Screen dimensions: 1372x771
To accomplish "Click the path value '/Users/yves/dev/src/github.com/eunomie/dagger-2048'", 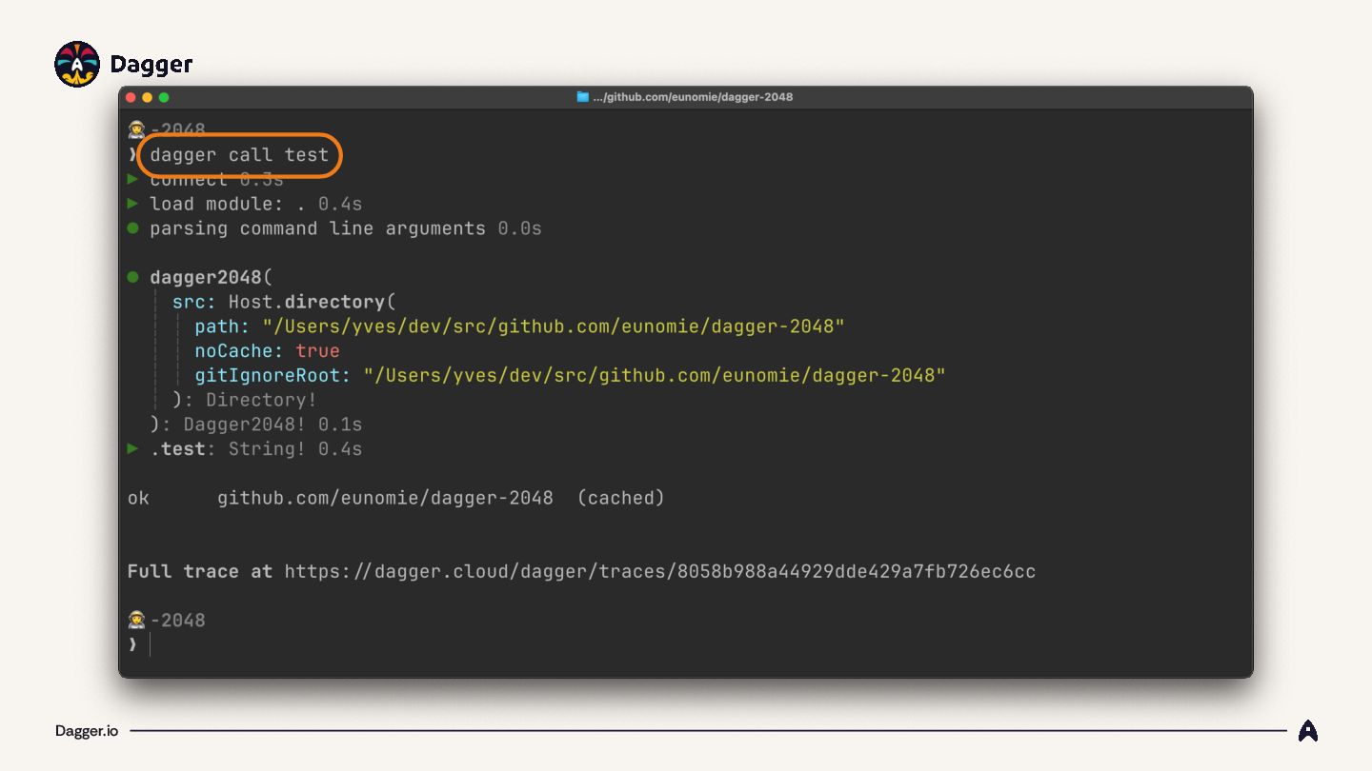I will pos(555,326).
